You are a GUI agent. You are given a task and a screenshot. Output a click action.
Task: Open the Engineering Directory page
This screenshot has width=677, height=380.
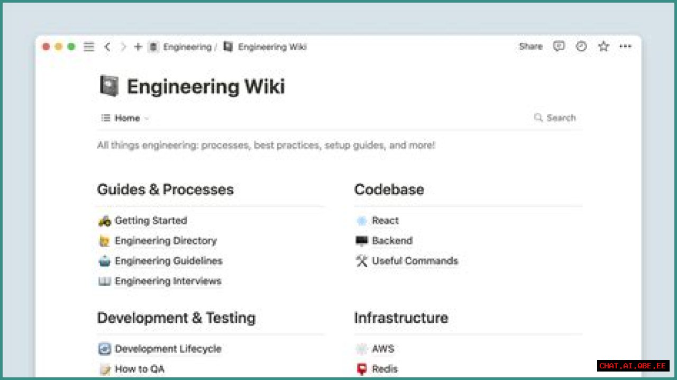pyautogui.click(x=166, y=241)
